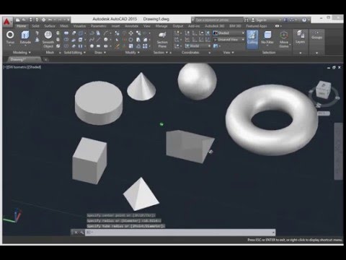Expand the Section panel title
Viewport: 346px width, 260px height.
click(x=161, y=52)
